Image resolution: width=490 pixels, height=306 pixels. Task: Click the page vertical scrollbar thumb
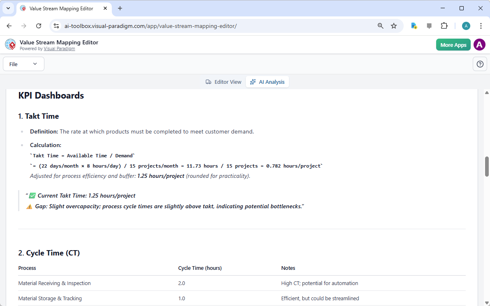coord(487,166)
